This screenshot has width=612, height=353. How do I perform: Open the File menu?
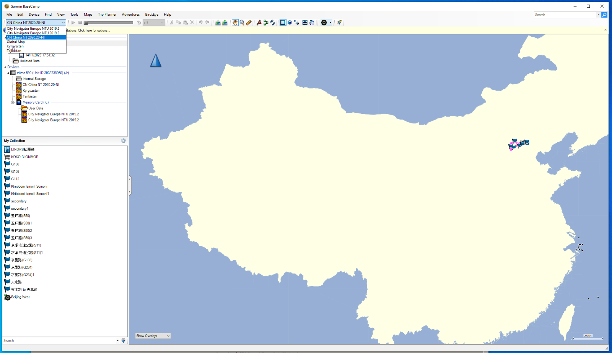[x=9, y=15]
